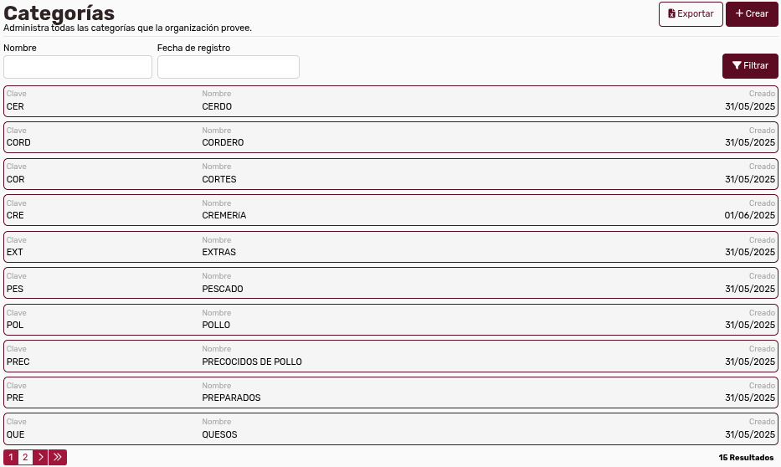The height and width of the screenshot is (467, 781).
Task: Open the CORDERO category row
Action: click(x=390, y=137)
